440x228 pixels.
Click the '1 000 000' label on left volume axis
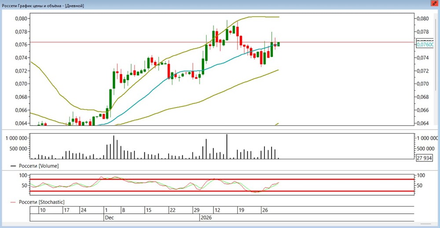point(16,138)
